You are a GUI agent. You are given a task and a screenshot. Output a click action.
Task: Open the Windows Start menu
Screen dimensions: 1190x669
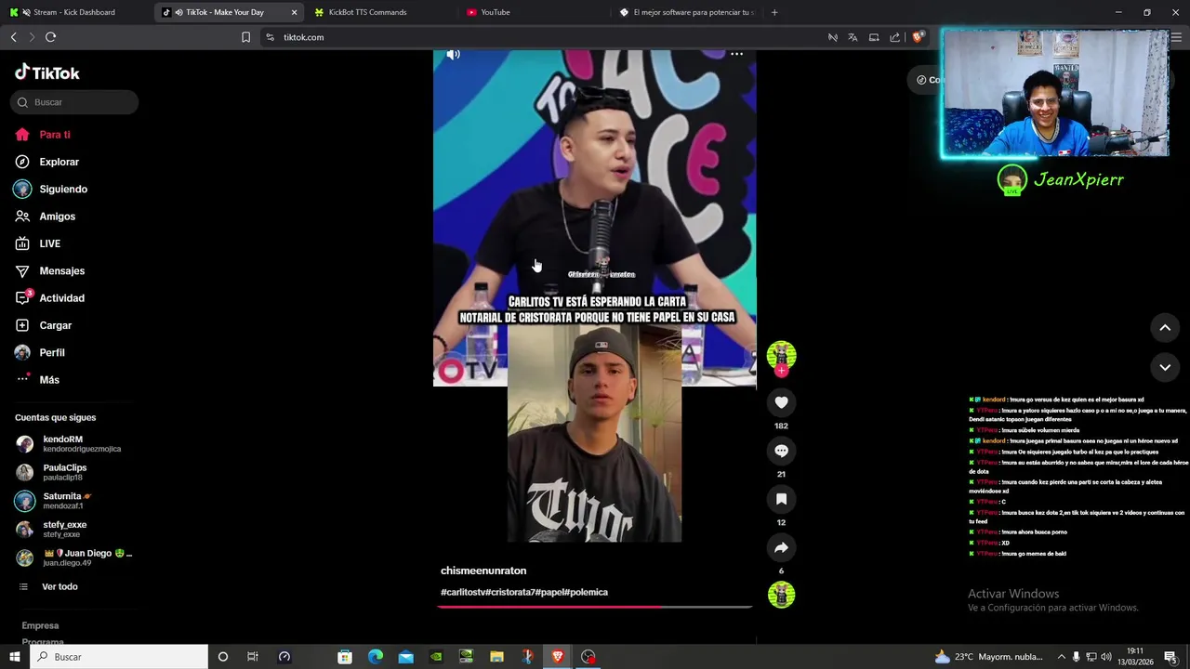pos(14,657)
